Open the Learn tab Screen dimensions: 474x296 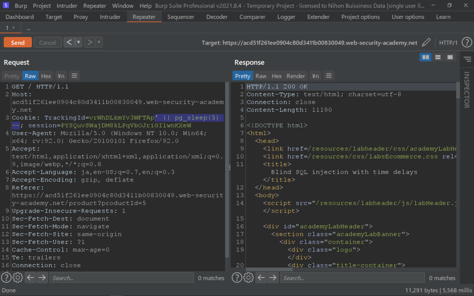click(443, 17)
